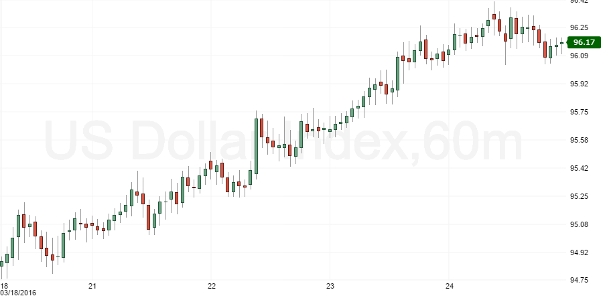Click the 95.08 price axis label
This screenshot has width=603, height=300.
(579, 224)
